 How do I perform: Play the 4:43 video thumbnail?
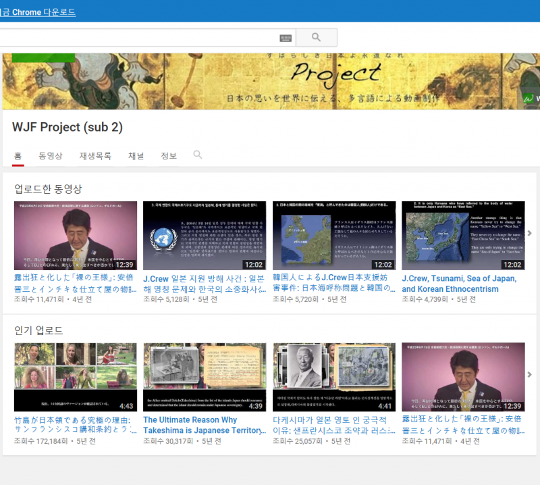(x=76, y=377)
